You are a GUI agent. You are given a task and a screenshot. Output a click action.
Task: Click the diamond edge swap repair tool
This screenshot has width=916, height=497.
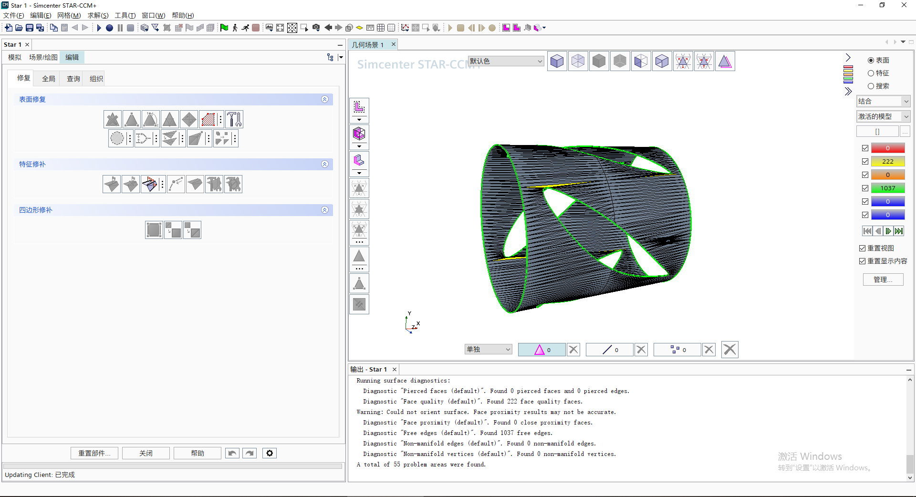(x=189, y=119)
